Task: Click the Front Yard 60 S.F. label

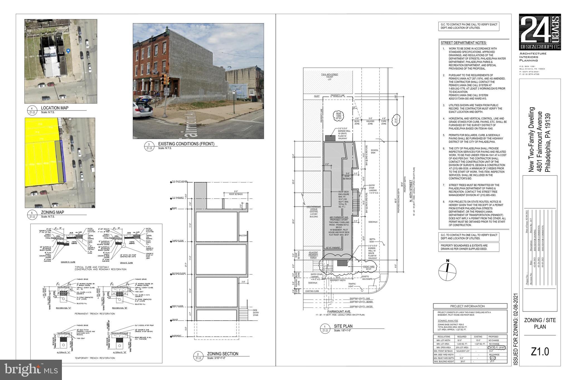Action: [368, 268]
